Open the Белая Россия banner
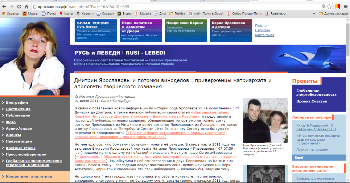Screen dimensions: 350x183 [x=96, y=30]
